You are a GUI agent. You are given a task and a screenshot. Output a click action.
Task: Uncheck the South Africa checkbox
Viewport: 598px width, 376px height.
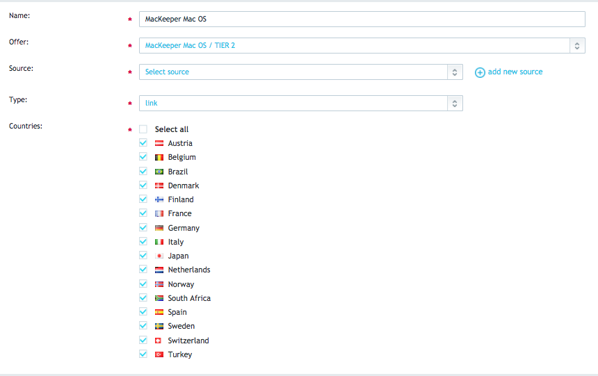tap(143, 298)
